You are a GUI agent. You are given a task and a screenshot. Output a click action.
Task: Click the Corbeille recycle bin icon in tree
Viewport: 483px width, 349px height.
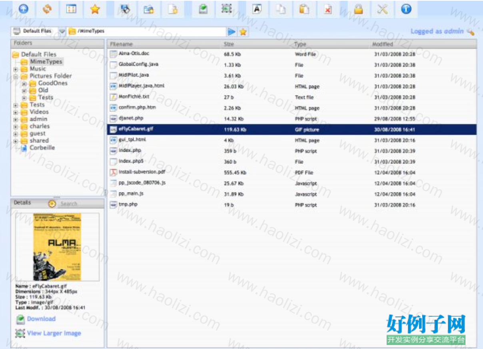click(24, 148)
